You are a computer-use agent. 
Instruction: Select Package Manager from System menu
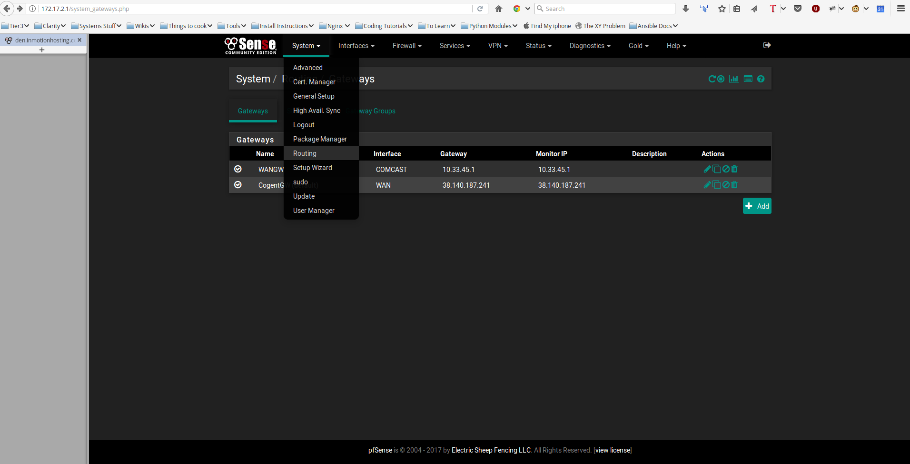pyautogui.click(x=320, y=139)
